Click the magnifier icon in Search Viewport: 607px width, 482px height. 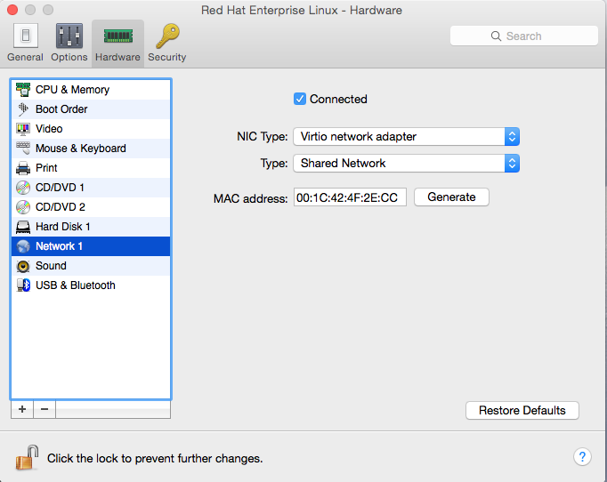(496, 36)
